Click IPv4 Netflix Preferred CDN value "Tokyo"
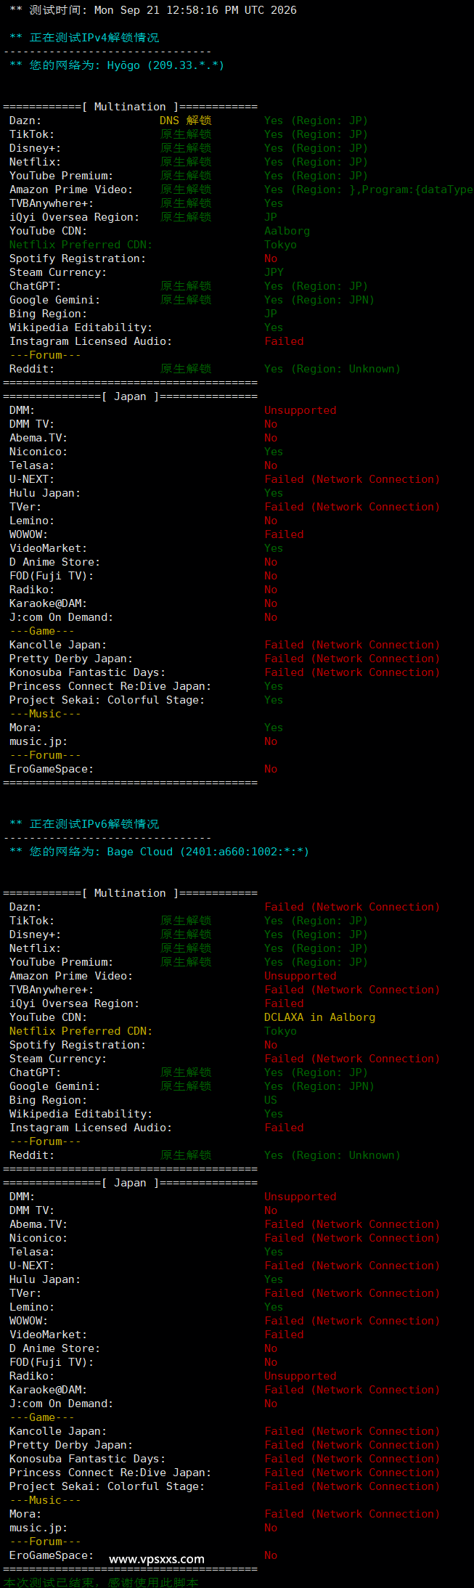This screenshot has height=1588, width=474. (x=280, y=245)
